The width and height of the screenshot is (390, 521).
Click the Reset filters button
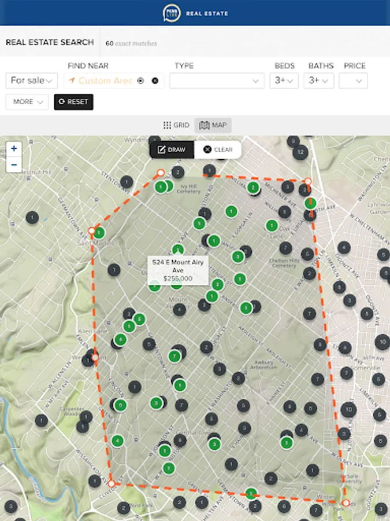point(73,102)
